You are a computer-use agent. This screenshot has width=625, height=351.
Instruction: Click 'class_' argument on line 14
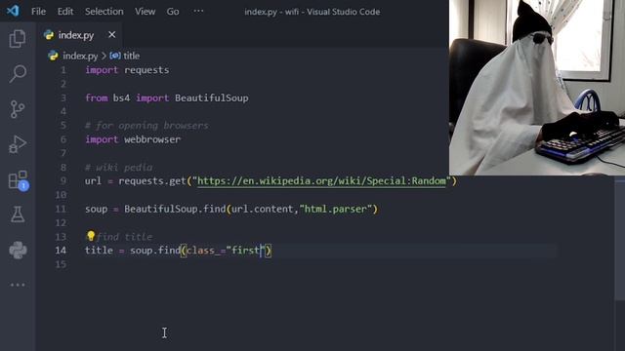(203, 251)
